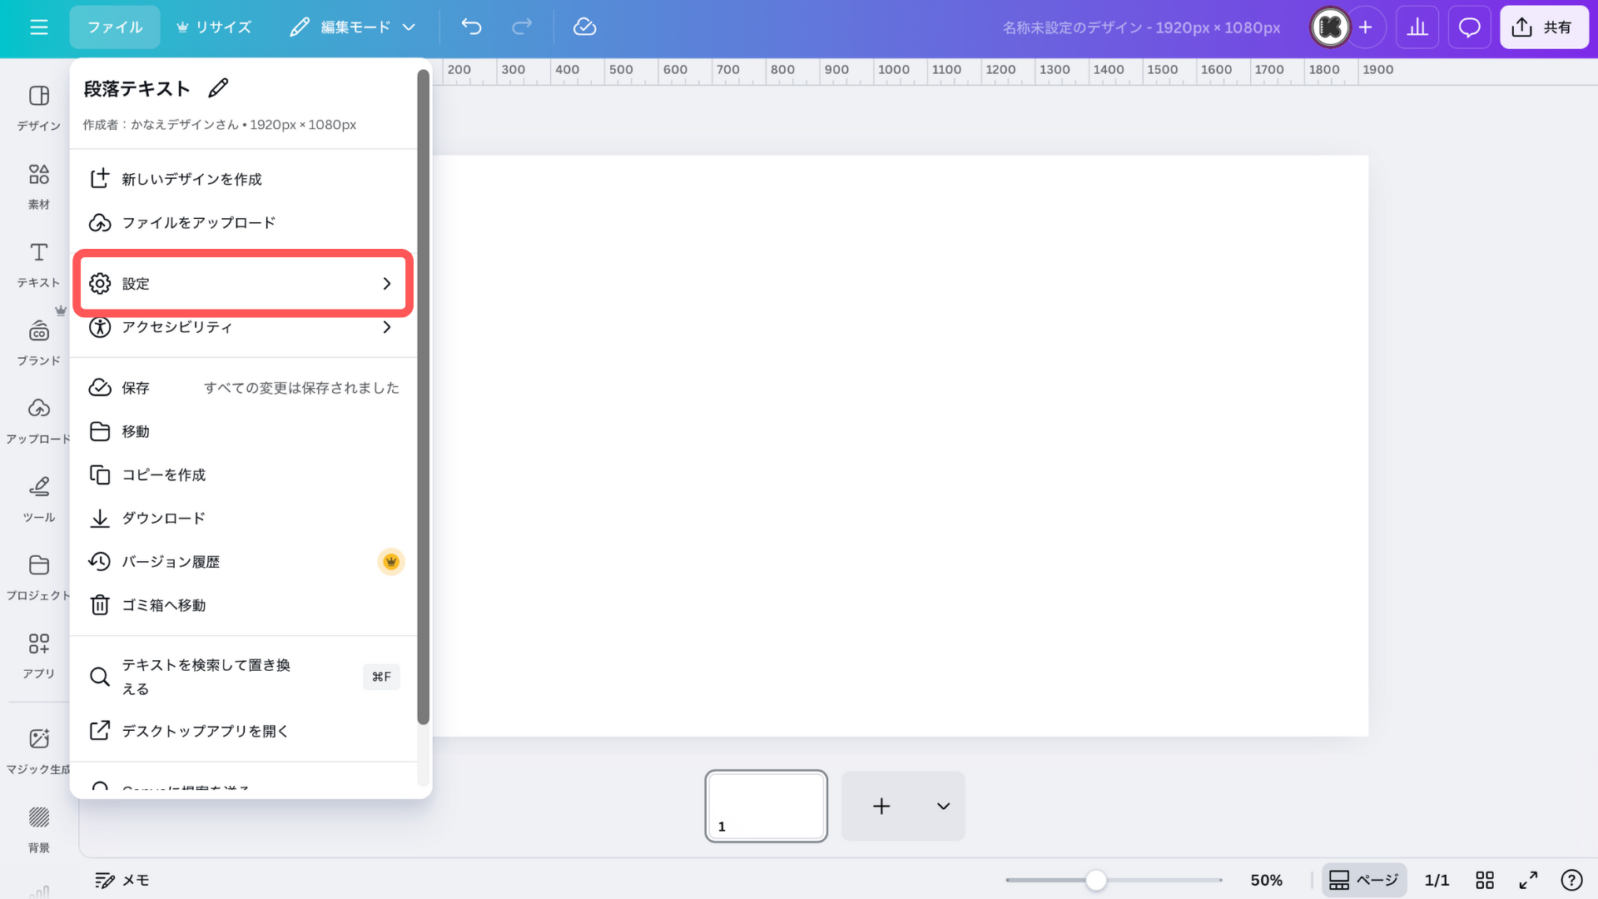The width and height of the screenshot is (1598, 899).
Task: Open the プロジェクト sidebar panel
Action: 39,578
